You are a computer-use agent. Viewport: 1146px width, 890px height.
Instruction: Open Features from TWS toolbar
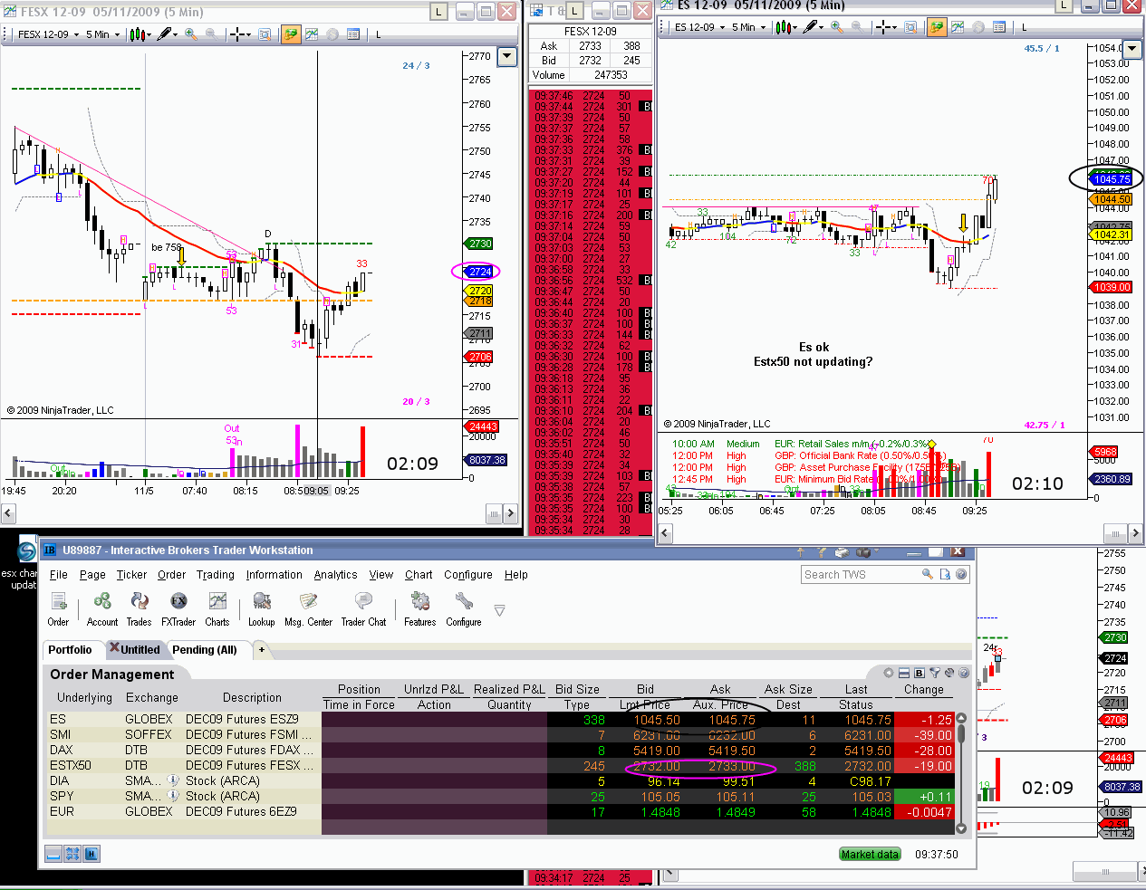(x=419, y=608)
